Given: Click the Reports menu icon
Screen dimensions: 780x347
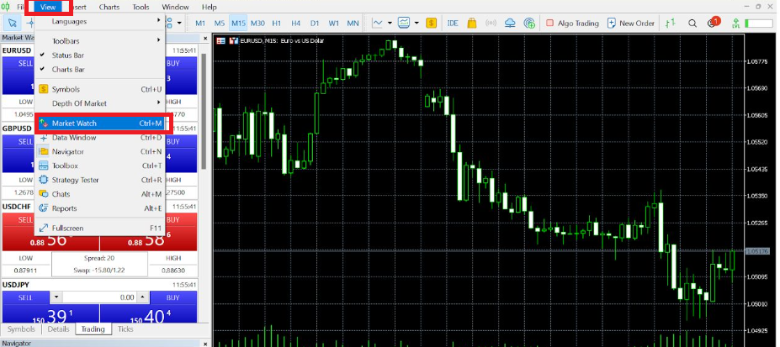Looking at the screenshot, I should pos(43,208).
